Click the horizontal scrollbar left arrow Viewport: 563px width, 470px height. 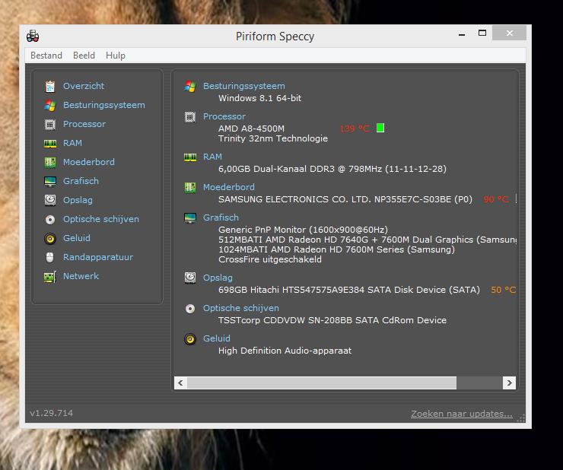pyautogui.click(x=180, y=383)
